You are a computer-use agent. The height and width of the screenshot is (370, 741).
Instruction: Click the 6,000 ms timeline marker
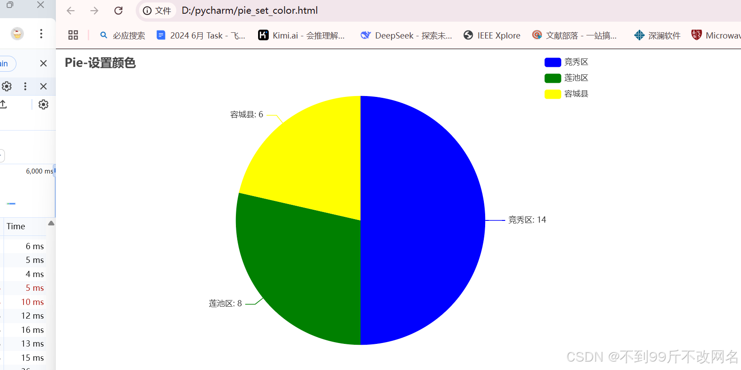39,171
